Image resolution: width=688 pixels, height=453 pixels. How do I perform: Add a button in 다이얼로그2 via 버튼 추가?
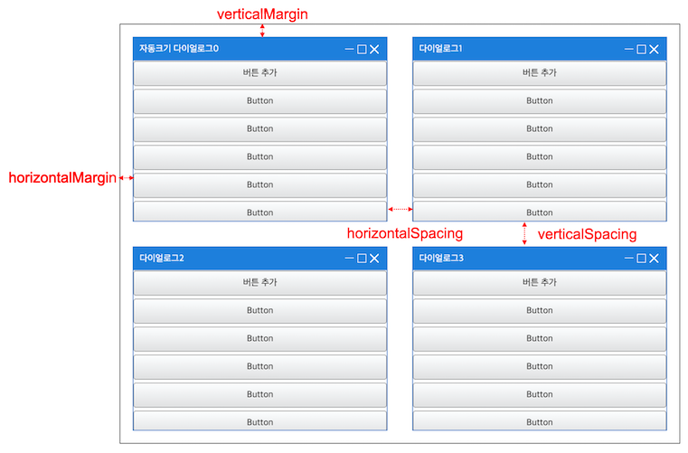point(259,282)
